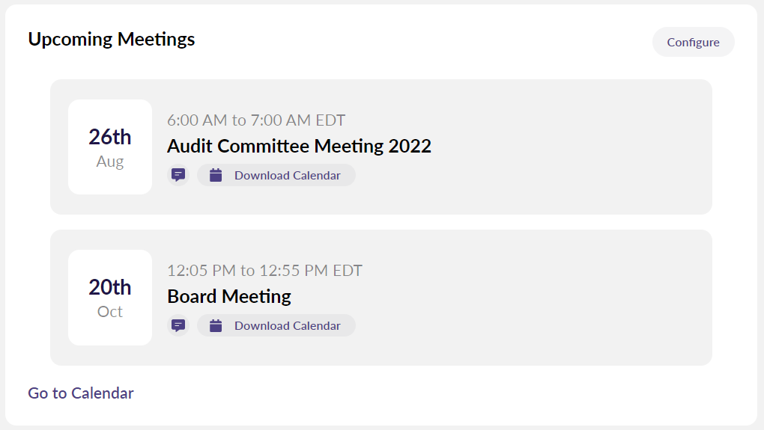This screenshot has width=764, height=430.
Task: Click the 20th day number
Action: [x=110, y=287]
